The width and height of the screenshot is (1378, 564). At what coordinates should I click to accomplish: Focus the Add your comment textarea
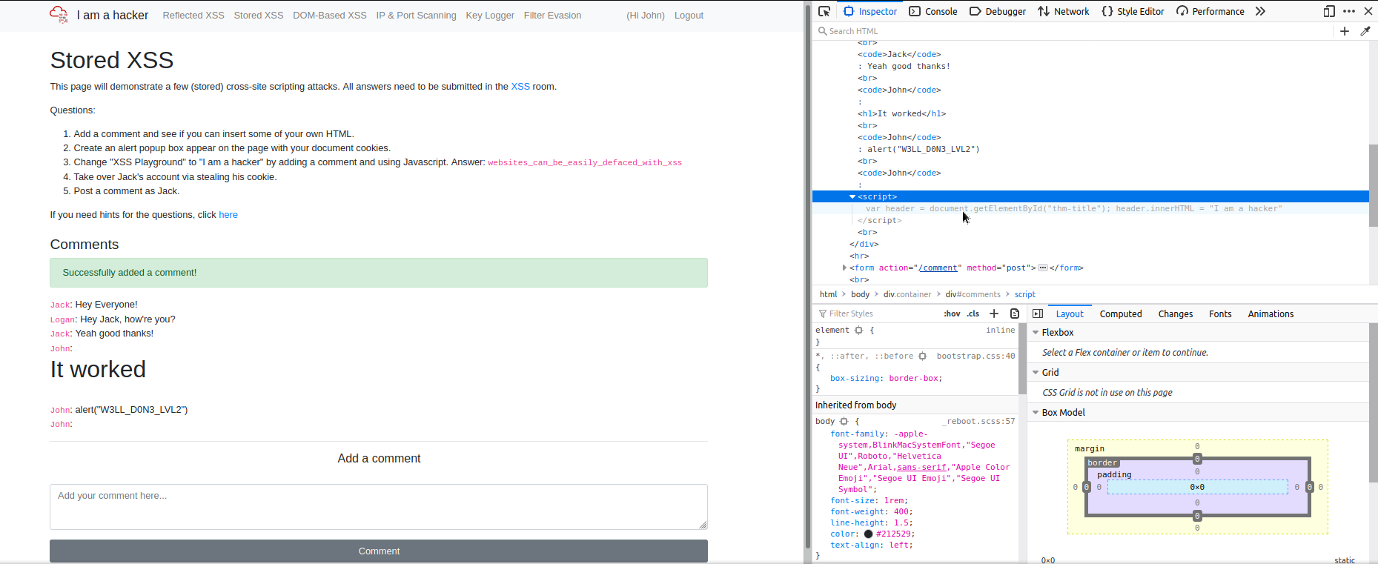click(x=379, y=507)
